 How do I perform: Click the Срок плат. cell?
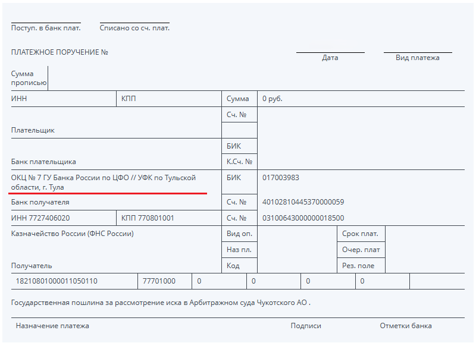click(360, 234)
